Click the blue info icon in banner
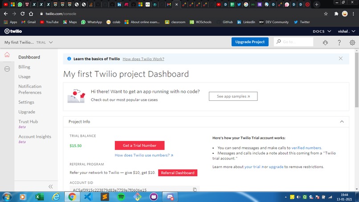 tap(69, 59)
